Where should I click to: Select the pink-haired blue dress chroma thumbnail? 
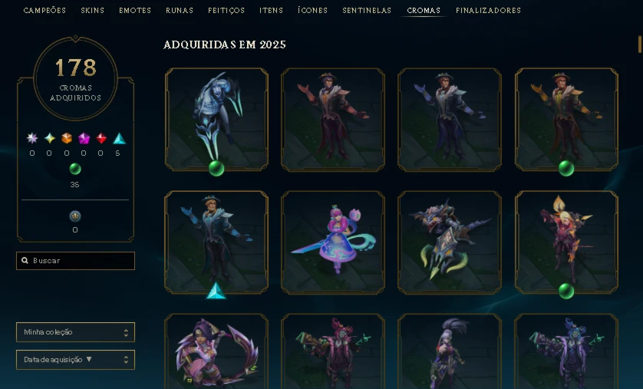click(333, 242)
